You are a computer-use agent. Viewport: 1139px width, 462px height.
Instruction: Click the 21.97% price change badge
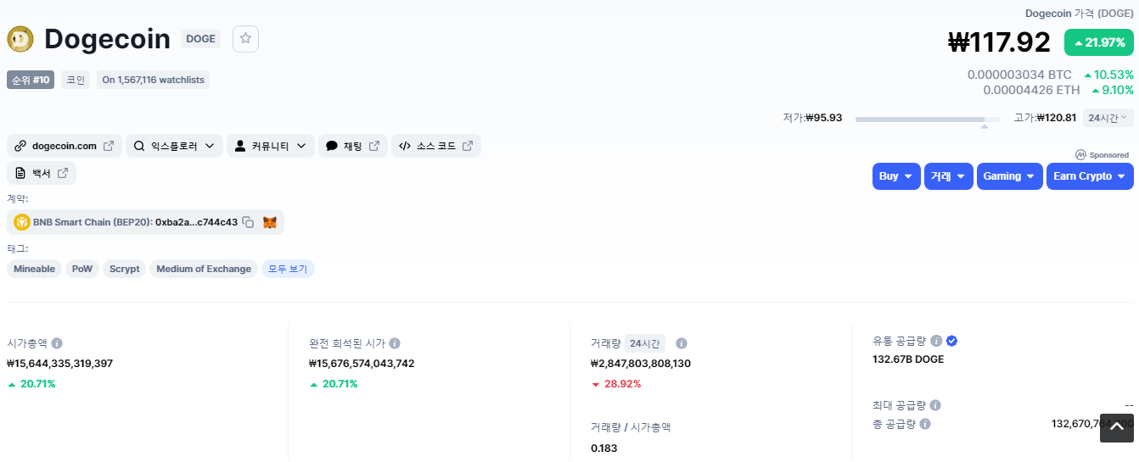pyautogui.click(x=1099, y=42)
